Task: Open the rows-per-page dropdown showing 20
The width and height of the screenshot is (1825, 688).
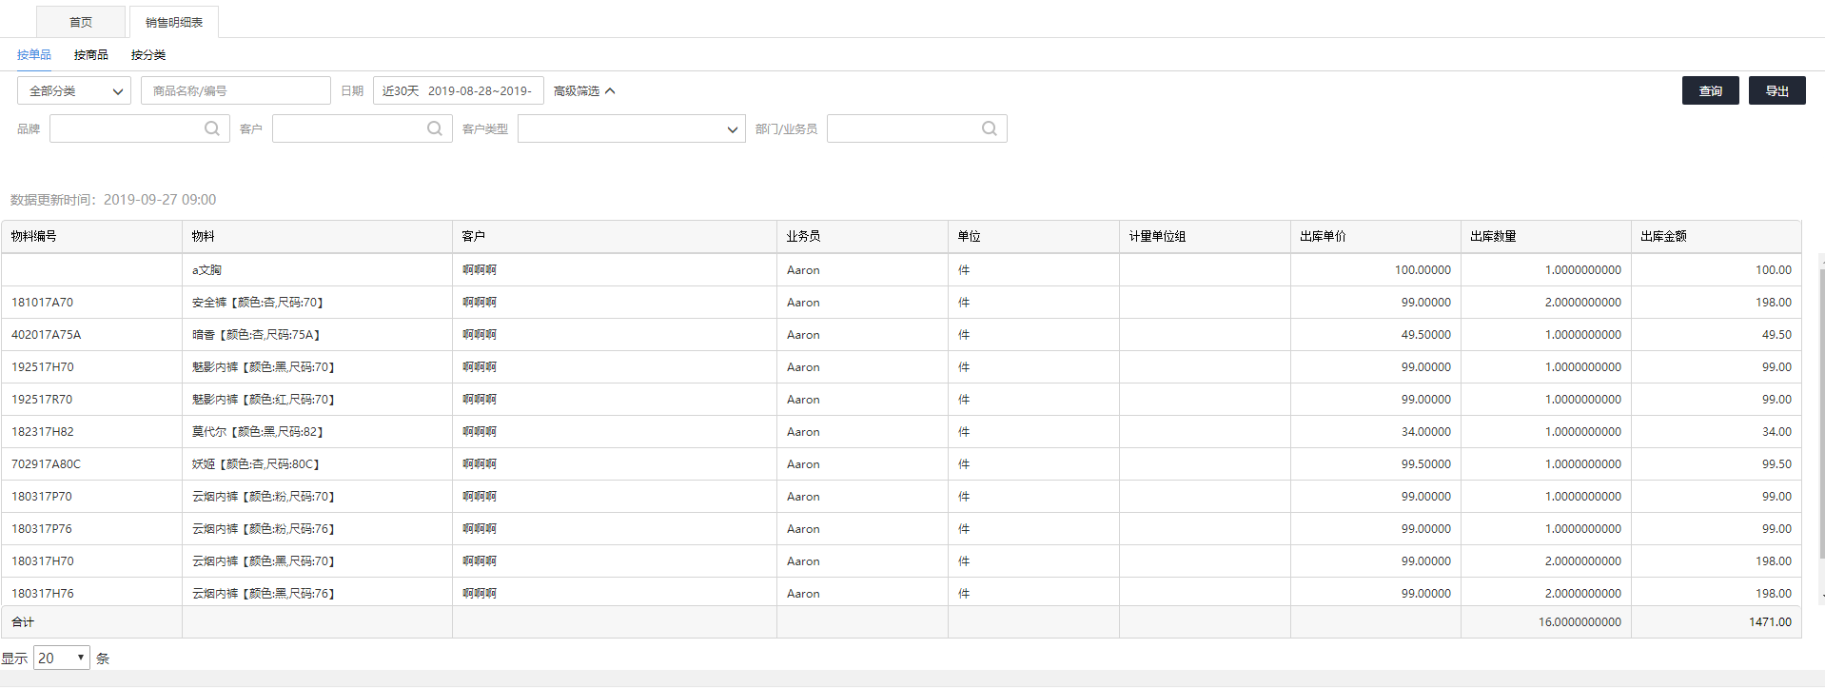Action: tap(62, 658)
